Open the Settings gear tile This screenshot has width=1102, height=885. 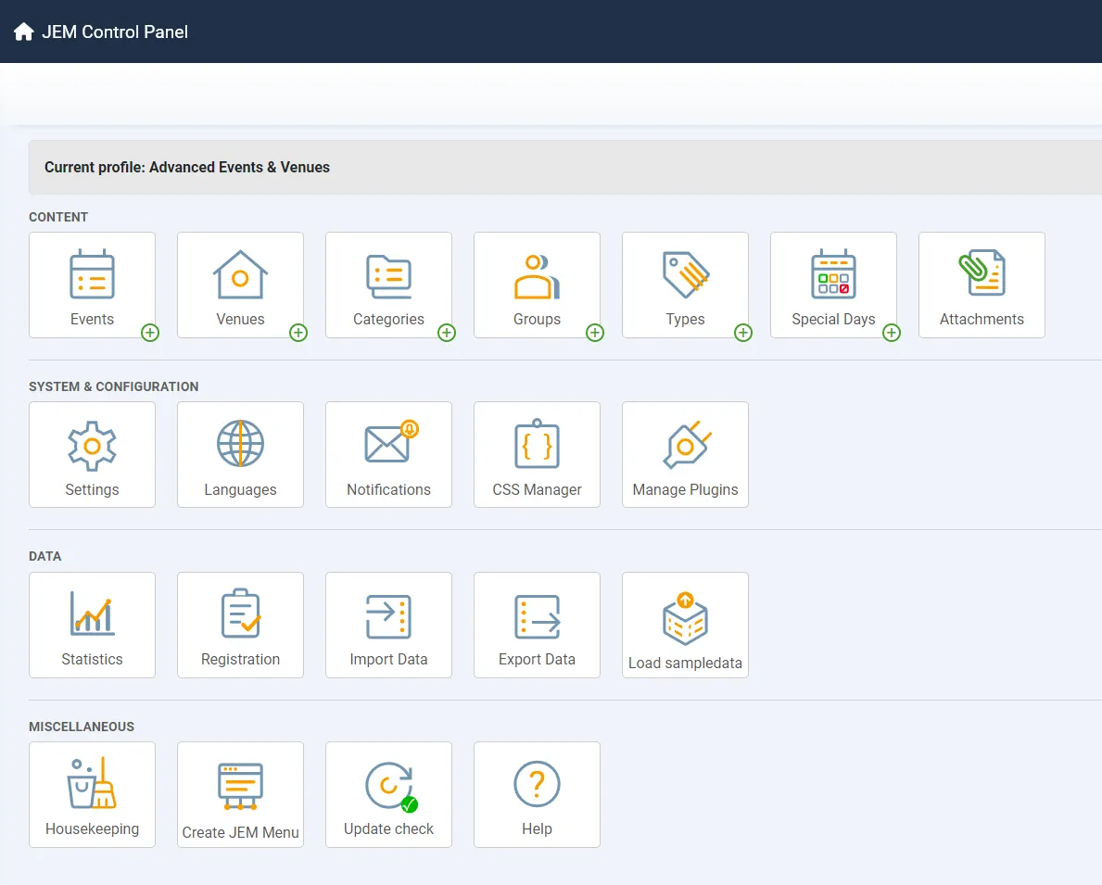[92, 454]
